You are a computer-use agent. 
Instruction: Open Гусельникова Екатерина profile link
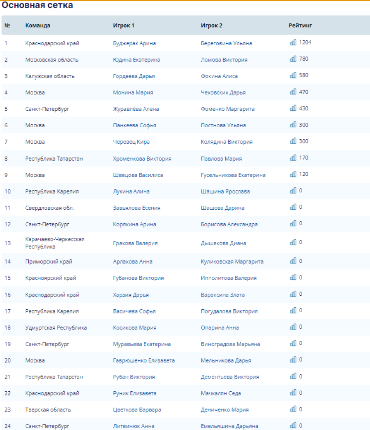tap(233, 175)
